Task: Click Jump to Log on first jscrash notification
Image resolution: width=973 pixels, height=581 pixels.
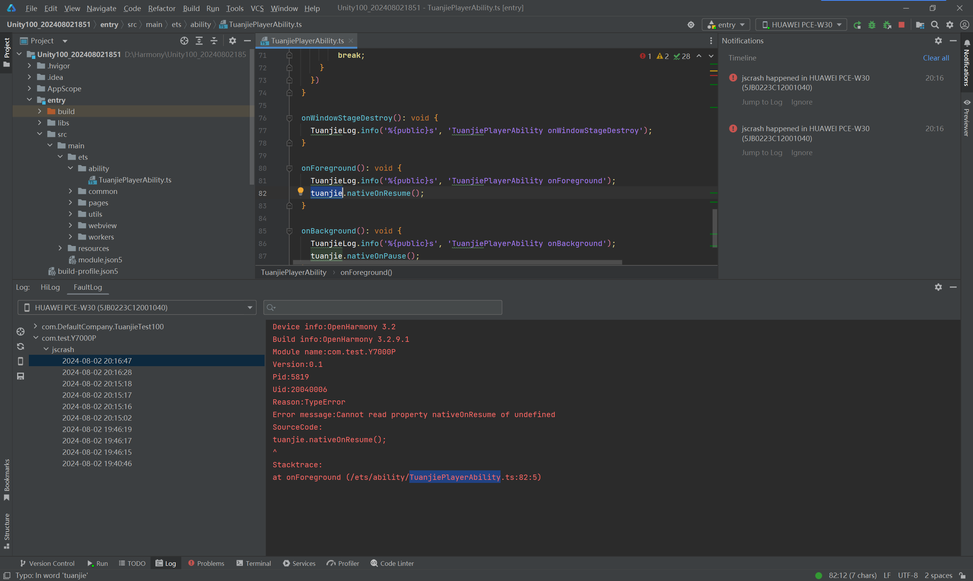Action: (762, 102)
